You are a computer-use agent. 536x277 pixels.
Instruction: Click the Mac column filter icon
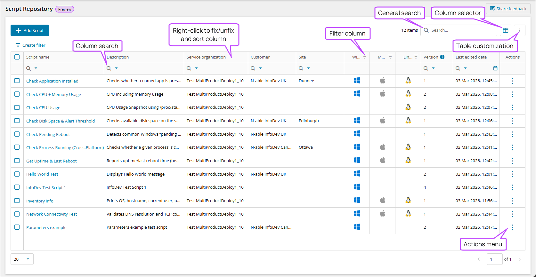click(x=390, y=57)
